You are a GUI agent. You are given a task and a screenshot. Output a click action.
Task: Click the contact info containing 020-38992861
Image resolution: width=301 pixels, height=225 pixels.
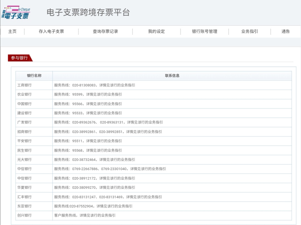tap(108, 132)
